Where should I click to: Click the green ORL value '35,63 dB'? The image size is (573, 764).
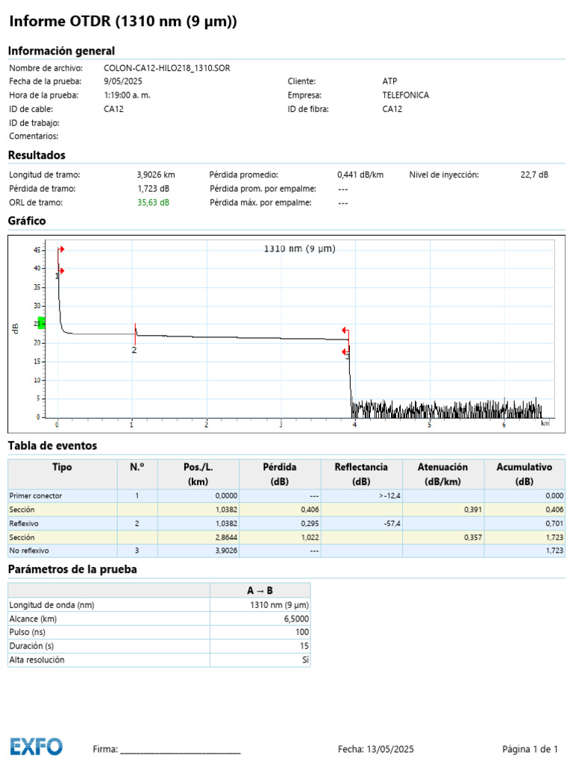[x=153, y=202]
